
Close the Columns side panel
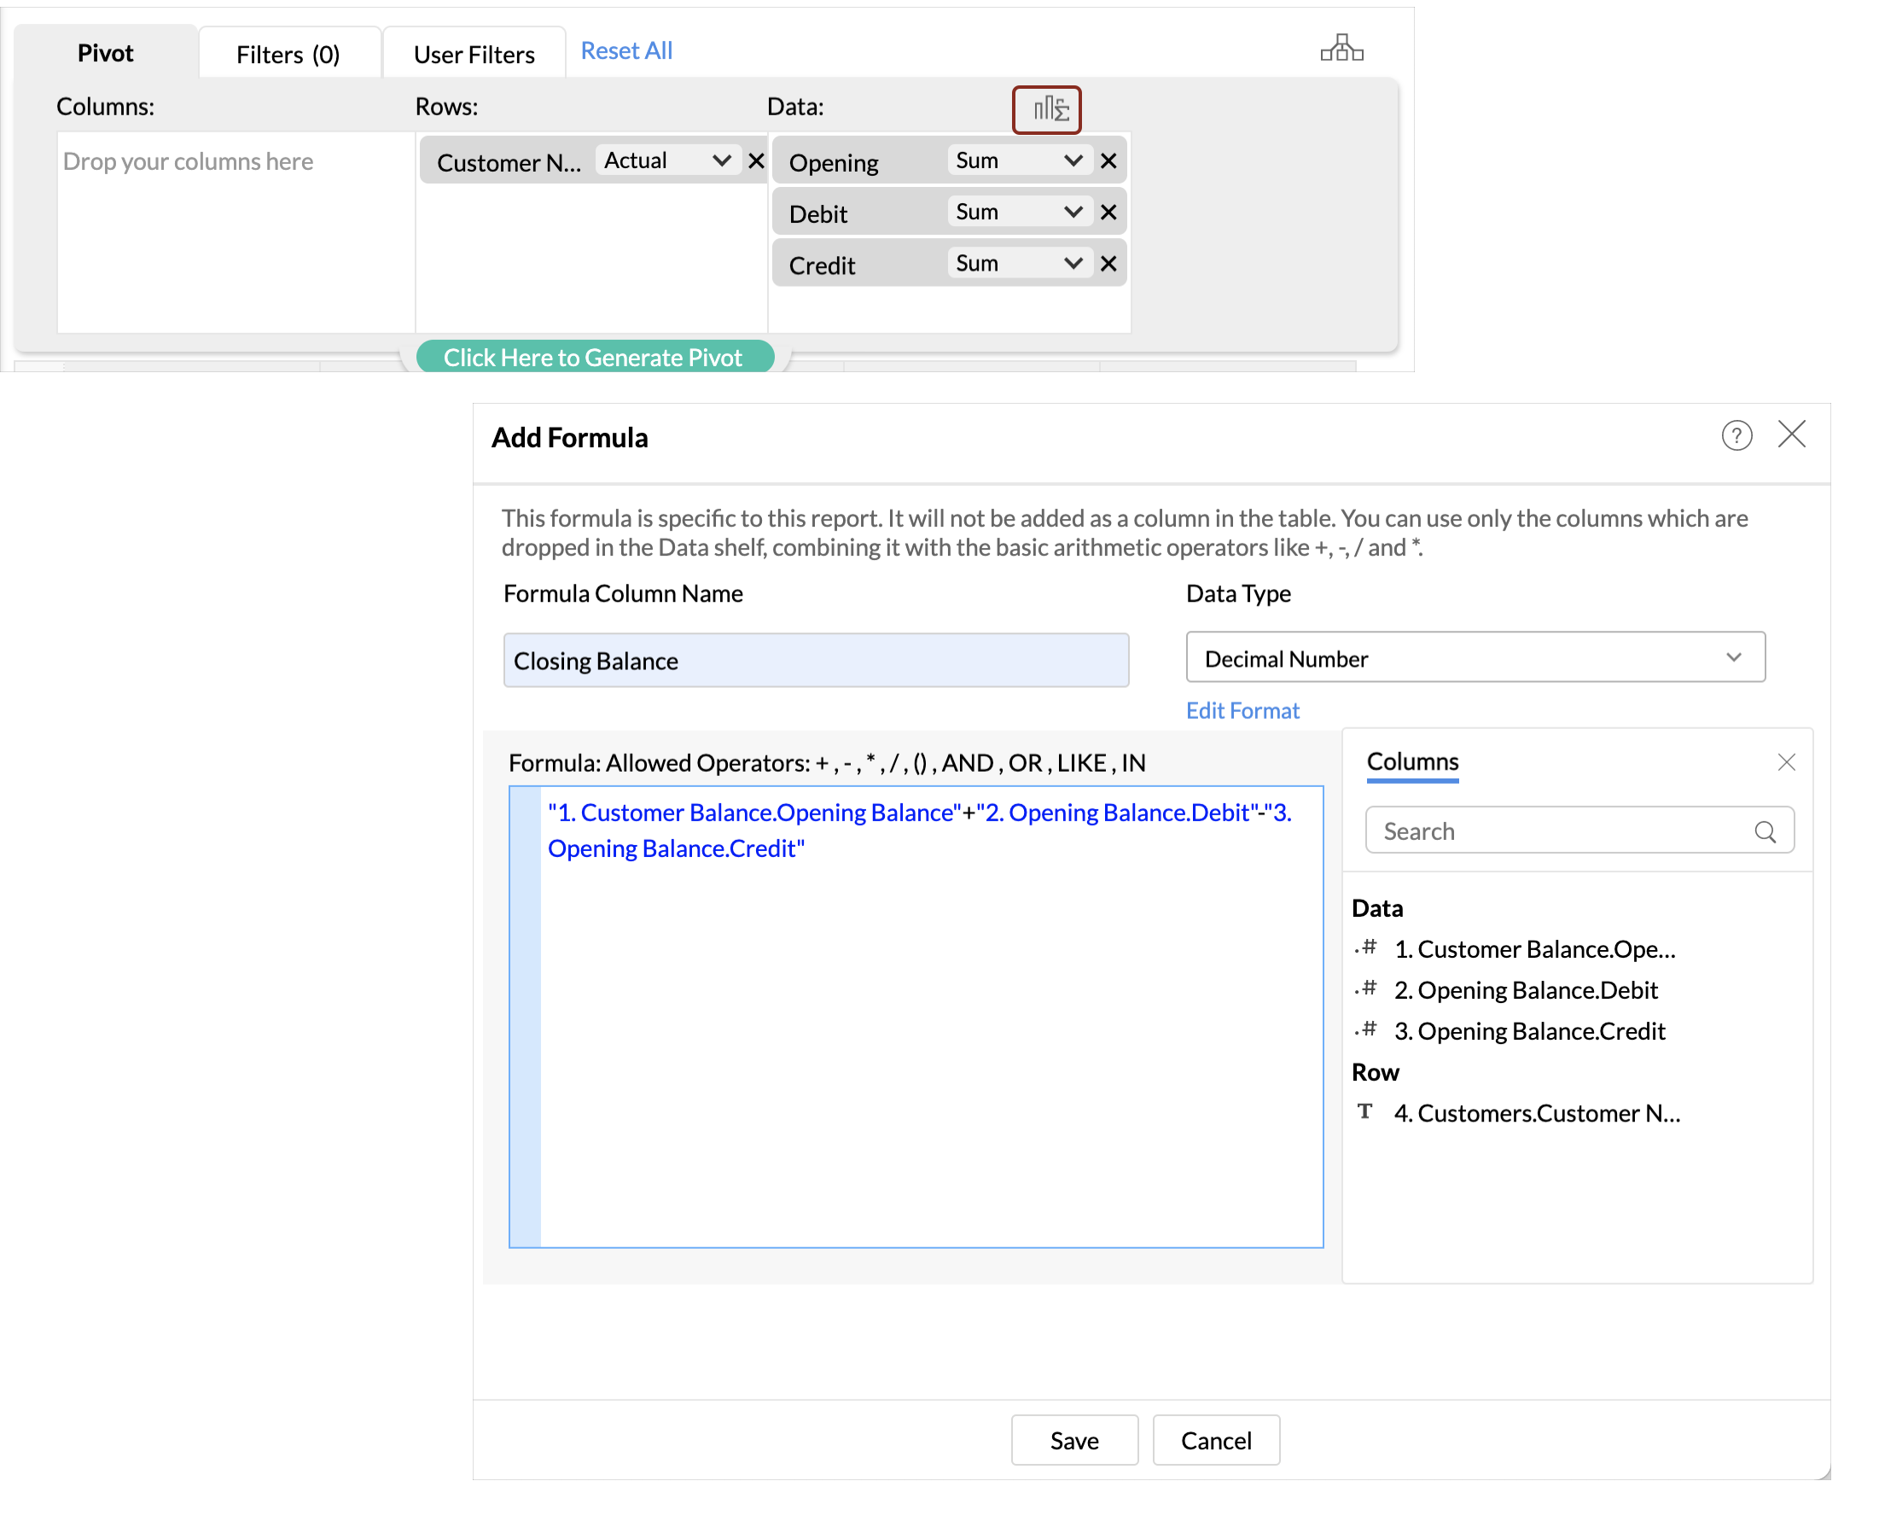[1786, 762]
